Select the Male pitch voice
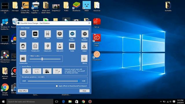 [x=23, y=46]
